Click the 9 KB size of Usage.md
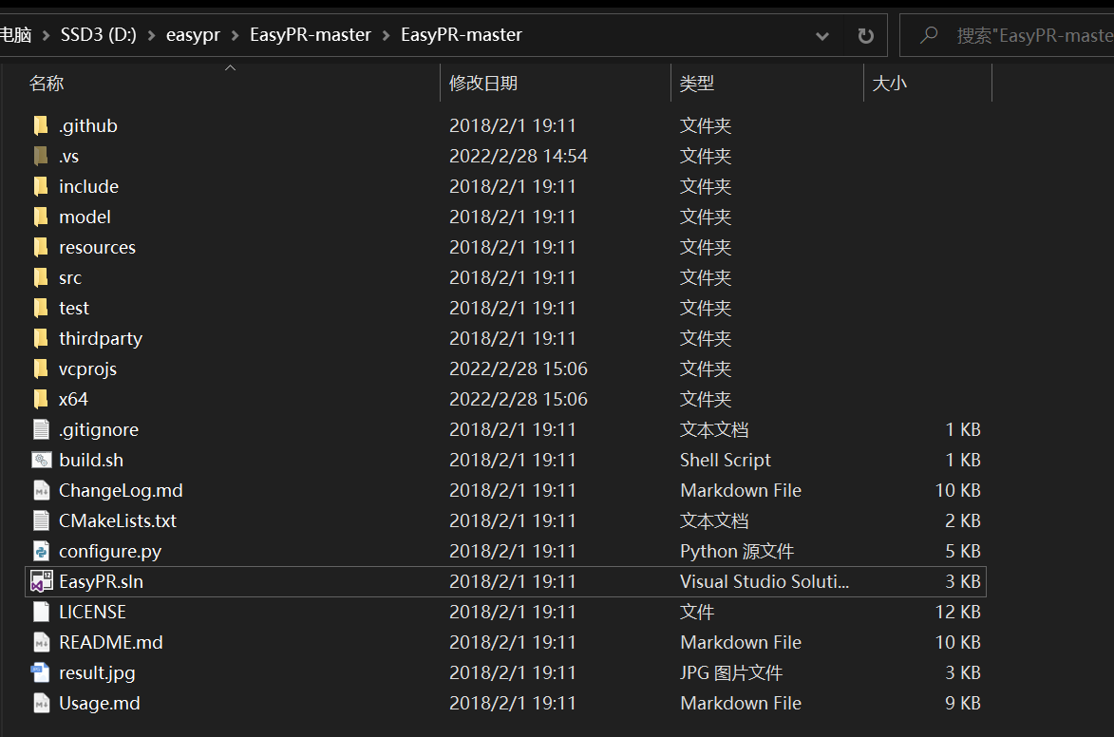The image size is (1114, 737). coord(963,703)
